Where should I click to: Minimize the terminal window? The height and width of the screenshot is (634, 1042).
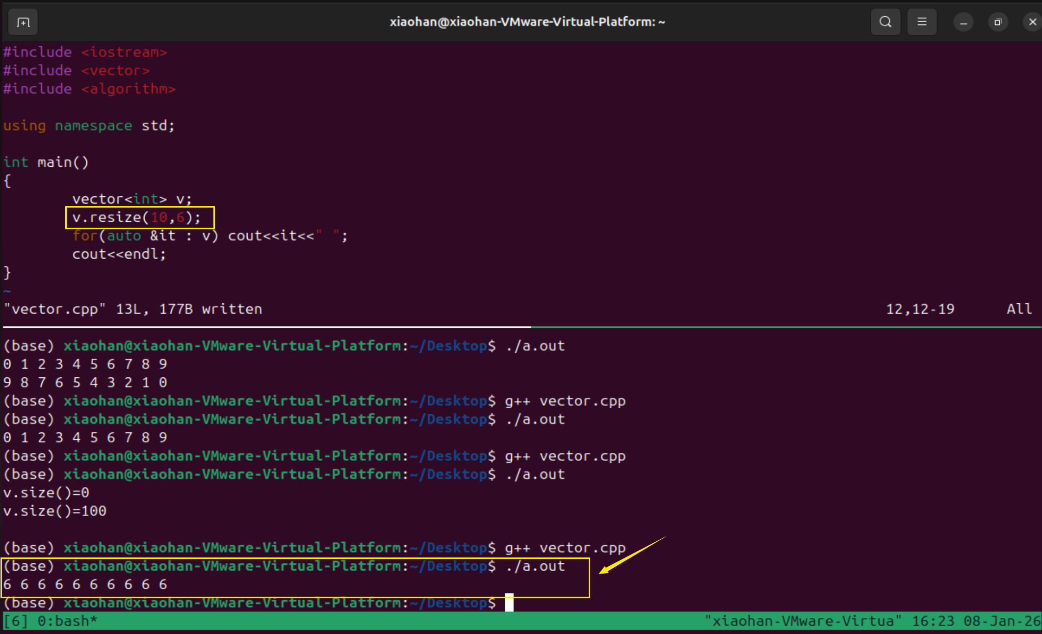[963, 22]
